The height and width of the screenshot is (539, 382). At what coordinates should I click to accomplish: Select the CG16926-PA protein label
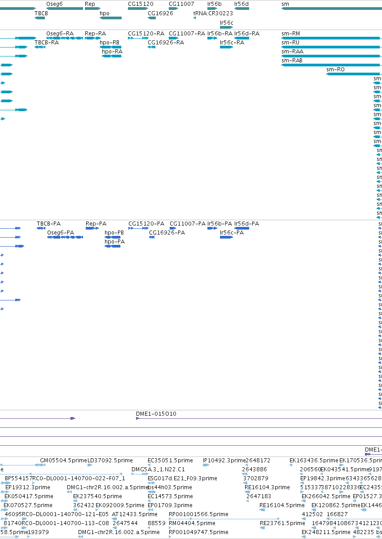[167, 233]
